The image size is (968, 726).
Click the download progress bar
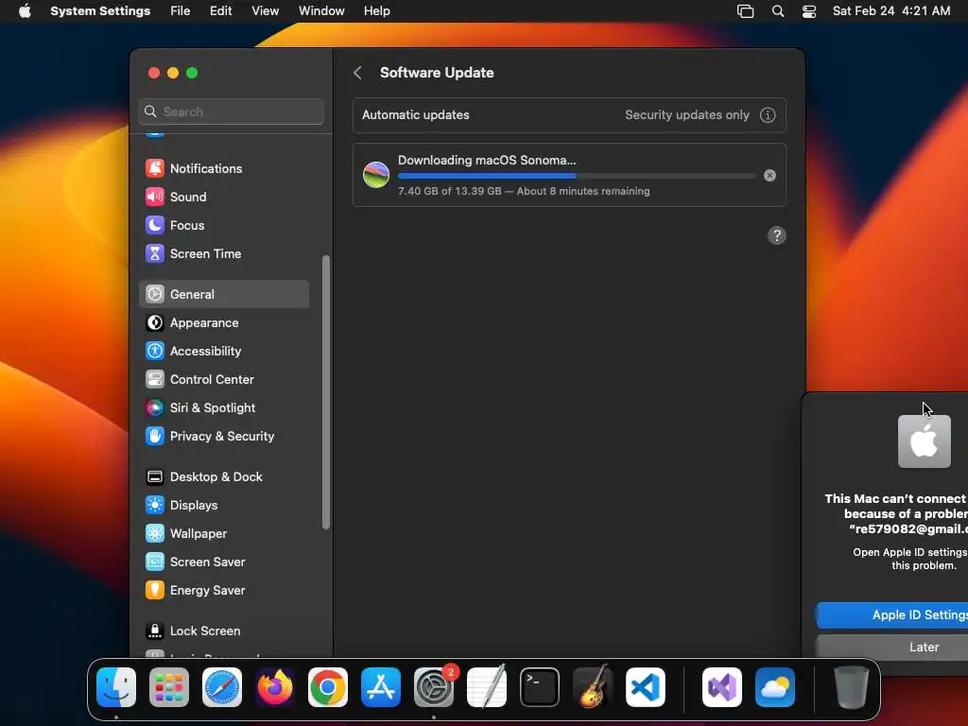[576, 176]
